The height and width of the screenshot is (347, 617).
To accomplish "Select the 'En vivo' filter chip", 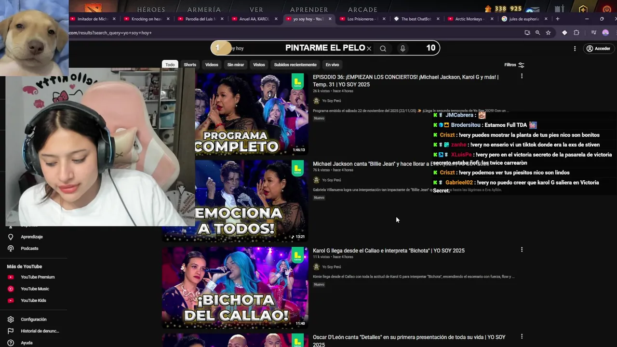I will pyautogui.click(x=332, y=65).
